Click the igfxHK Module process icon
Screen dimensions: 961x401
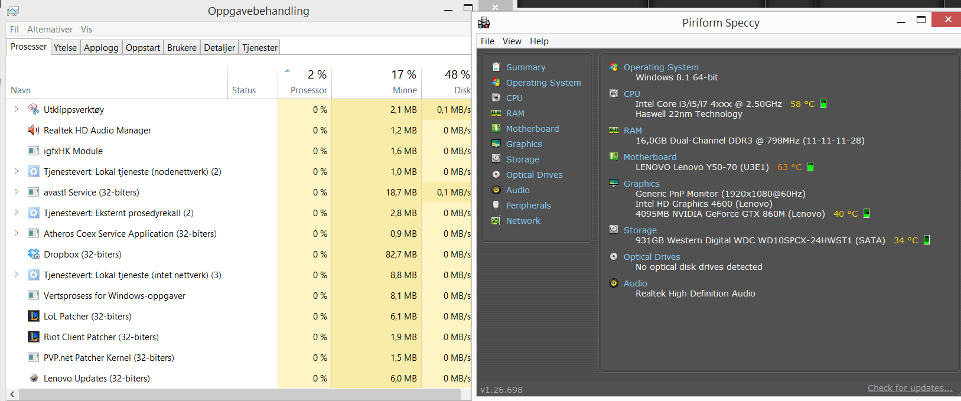[34, 151]
